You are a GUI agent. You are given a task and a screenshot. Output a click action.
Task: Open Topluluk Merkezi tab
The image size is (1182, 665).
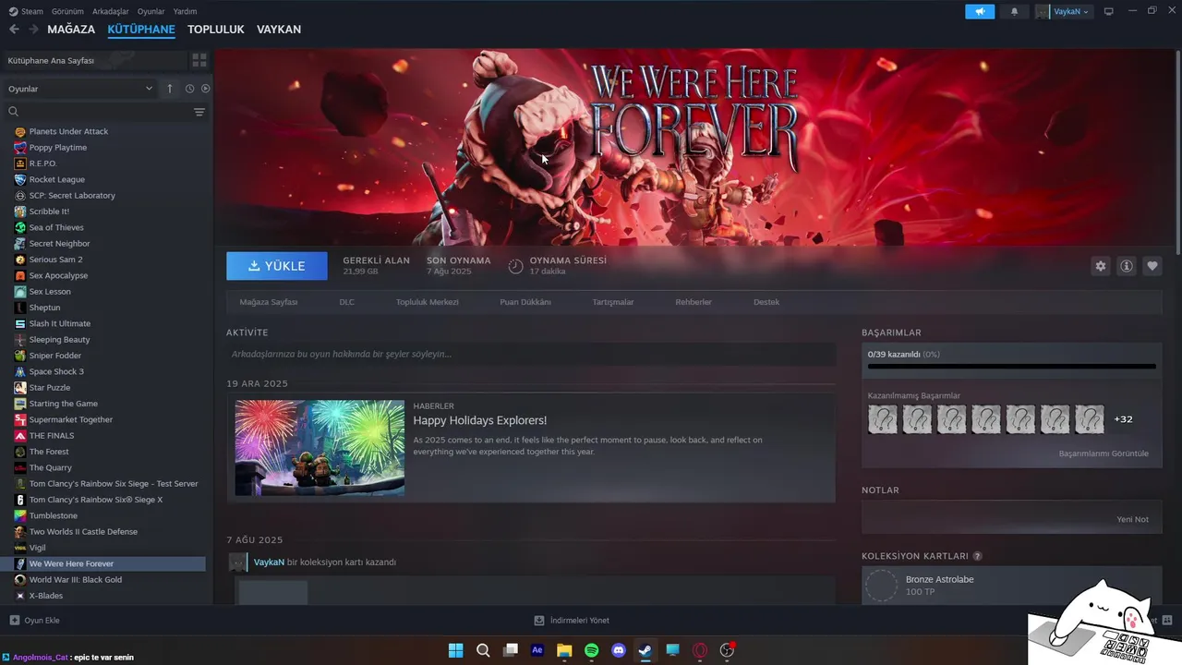coord(428,302)
